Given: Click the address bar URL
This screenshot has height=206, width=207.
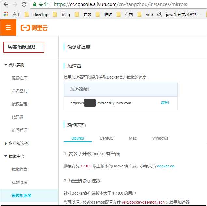Looking at the screenshot, I should [x=120, y=4].
